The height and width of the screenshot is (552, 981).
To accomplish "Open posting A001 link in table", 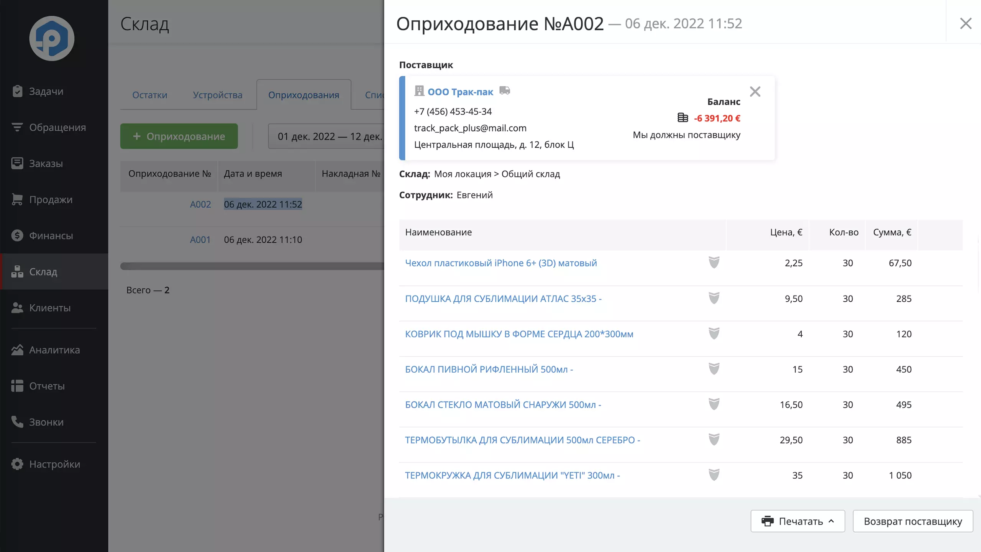I will tap(200, 240).
